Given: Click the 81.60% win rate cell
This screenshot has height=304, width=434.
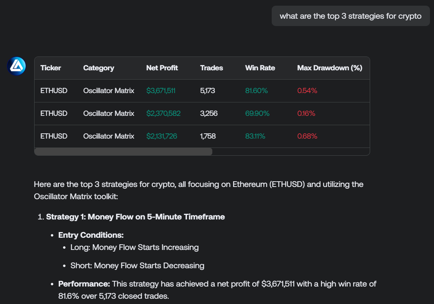Looking at the screenshot, I should coord(256,91).
